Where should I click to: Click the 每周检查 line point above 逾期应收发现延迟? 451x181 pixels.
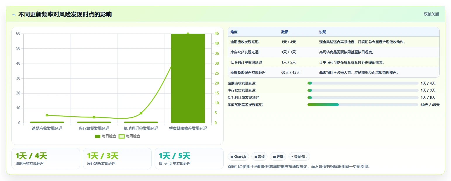[47, 115]
